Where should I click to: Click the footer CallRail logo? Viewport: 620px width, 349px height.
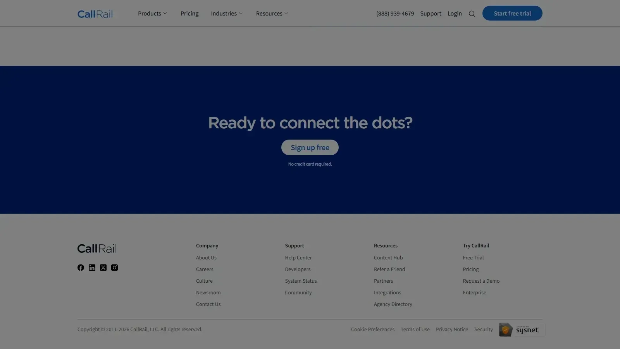point(97,249)
